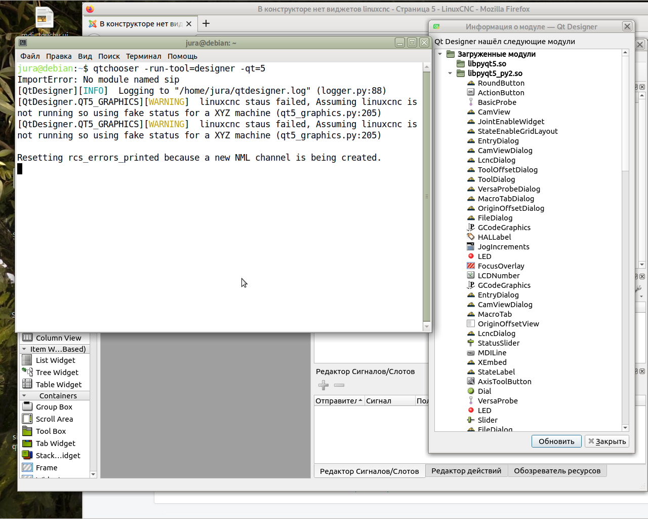Collapse the Item Widgets (Item-Based) category
The width and height of the screenshot is (648, 519).
(x=24, y=349)
